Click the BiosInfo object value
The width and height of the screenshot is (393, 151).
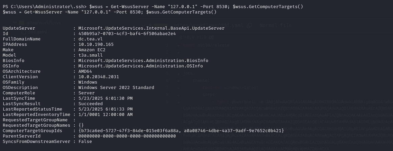tap(143, 61)
